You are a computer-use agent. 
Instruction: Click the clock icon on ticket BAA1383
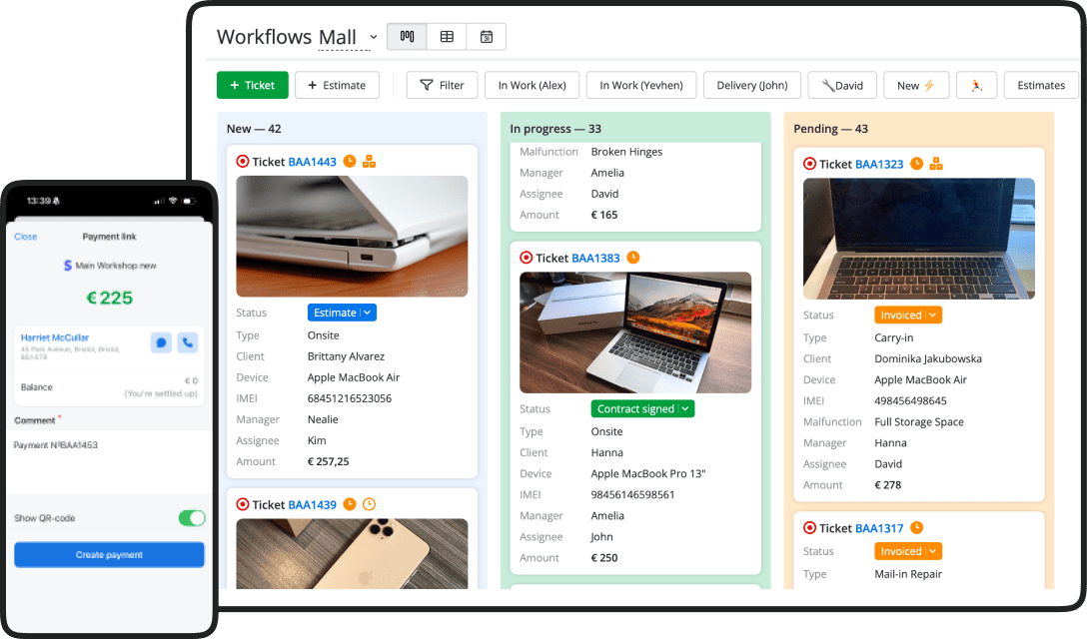pyautogui.click(x=632, y=258)
